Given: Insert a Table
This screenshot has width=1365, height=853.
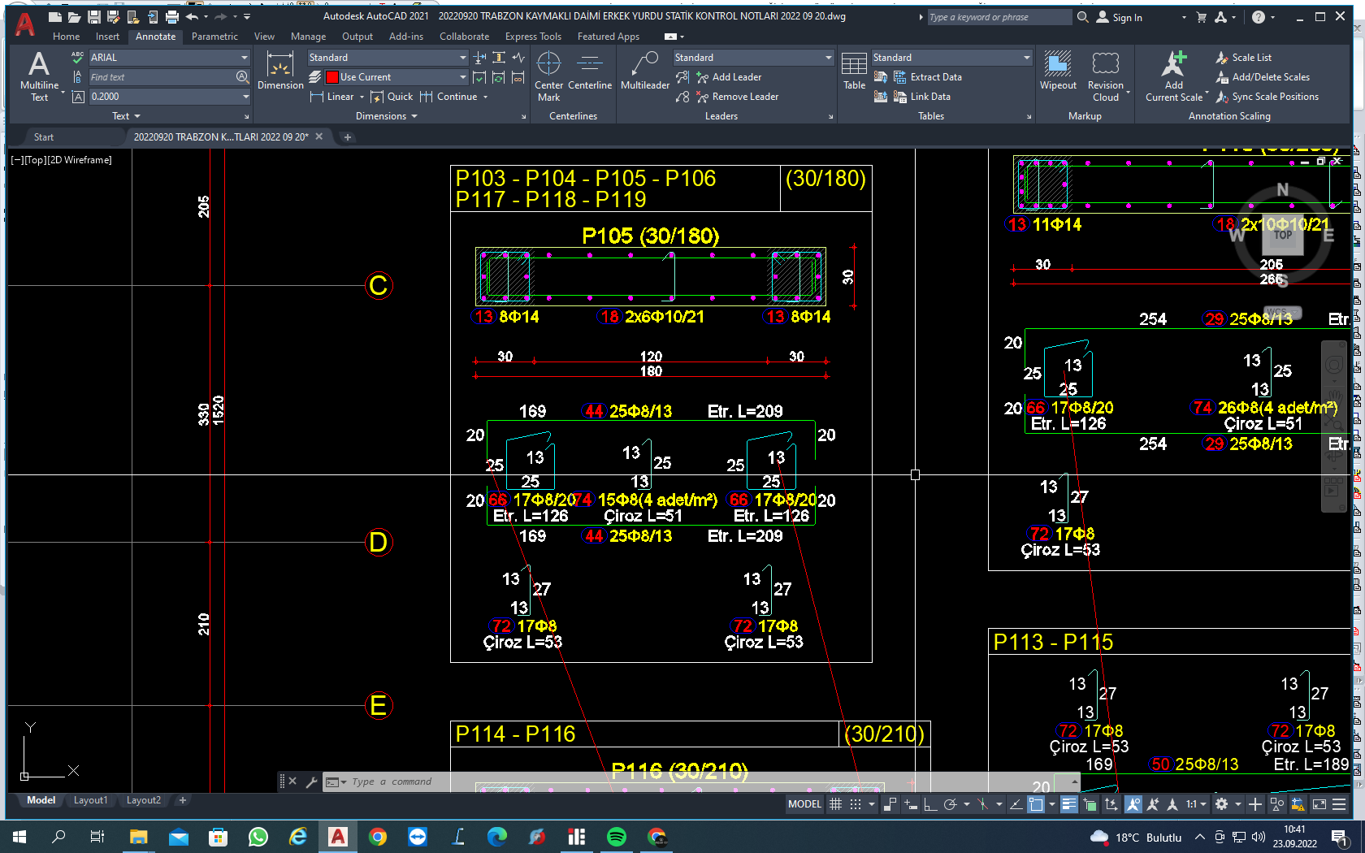Looking at the screenshot, I should click(854, 70).
